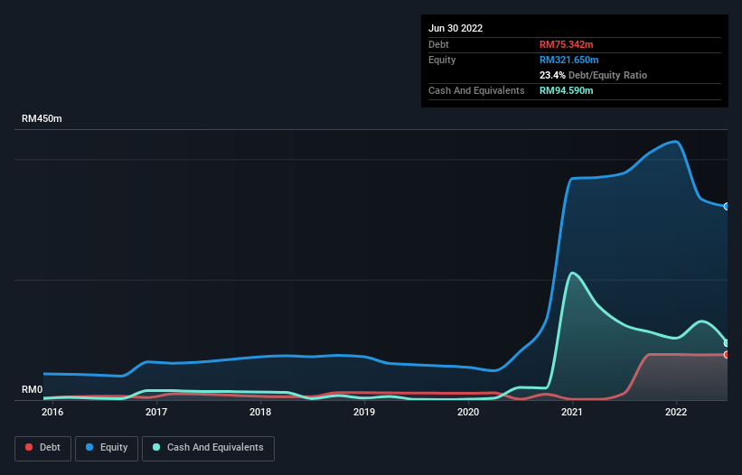Toggle the Equity series legend button

click(x=107, y=448)
